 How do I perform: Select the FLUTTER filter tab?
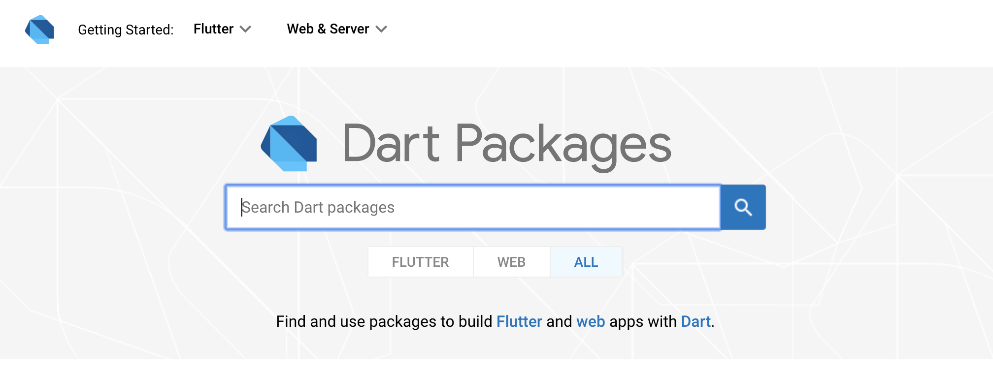(x=421, y=262)
